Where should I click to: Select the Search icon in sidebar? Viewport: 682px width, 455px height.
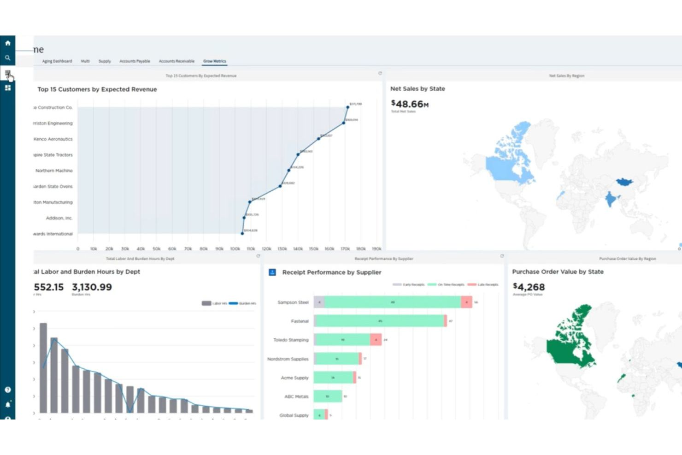click(x=8, y=58)
